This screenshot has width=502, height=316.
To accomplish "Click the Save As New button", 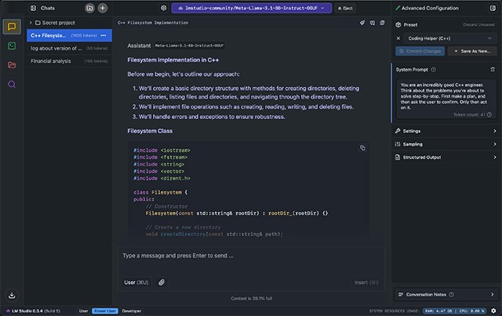I will [x=475, y=51].
